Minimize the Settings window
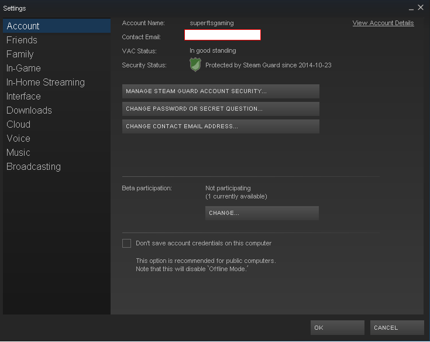The height and width of the screenshot is (342, 430). [411, 8]
